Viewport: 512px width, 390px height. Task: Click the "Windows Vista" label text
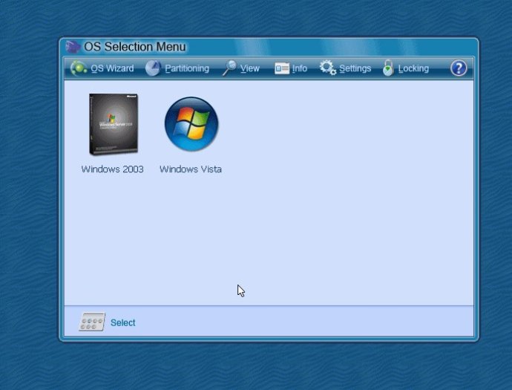pyautogui.click(x=191, y=169)
